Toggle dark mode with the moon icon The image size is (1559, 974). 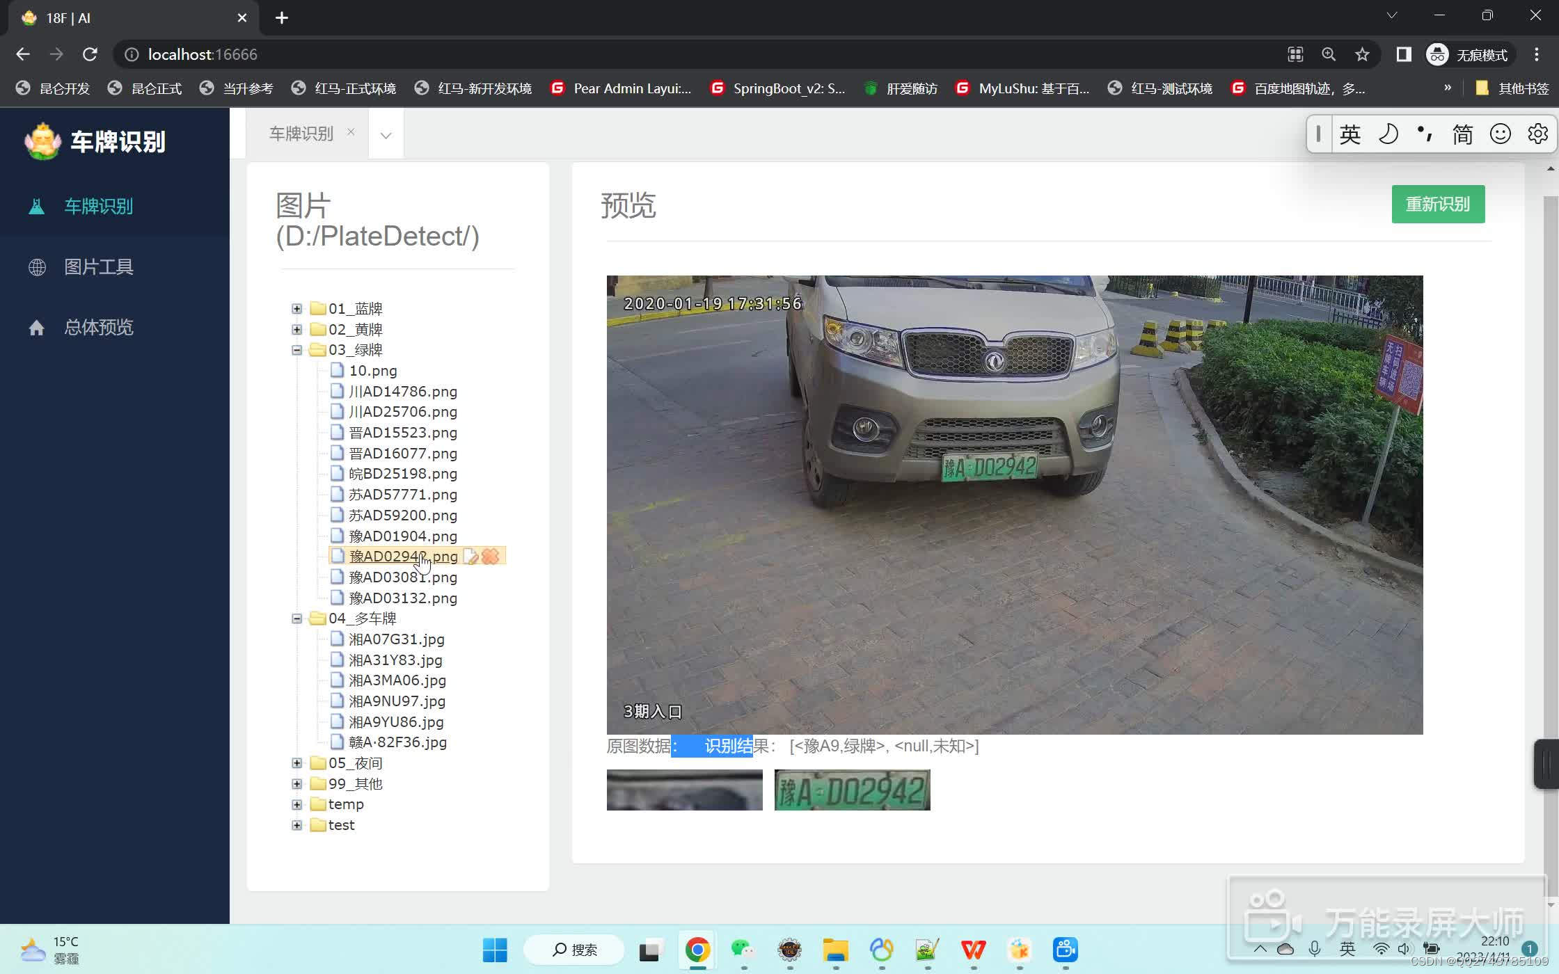point(1388,133)
